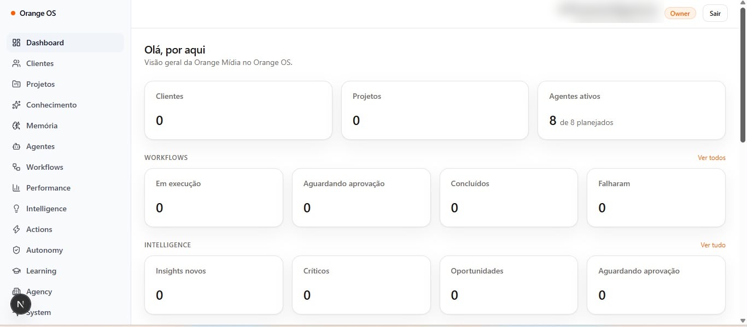Viewport: 747px width, 327px height.
Task: Select Actions in the sidebar
Action: [x=65, y=229]
